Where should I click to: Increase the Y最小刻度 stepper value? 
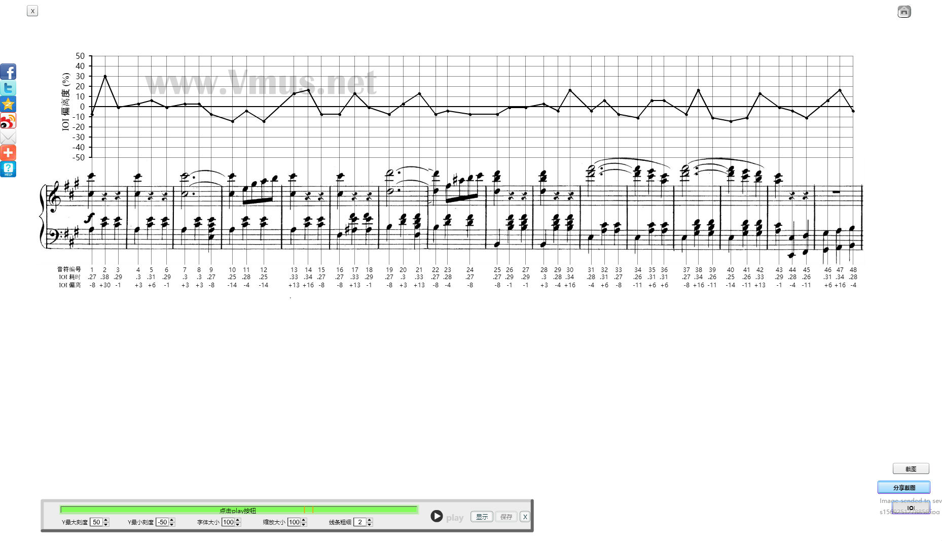(x=172, y=520)
